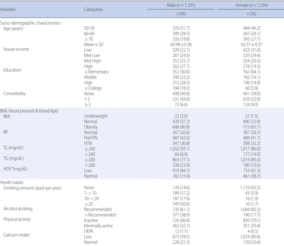Click the '120 (10.4)' female value

coord(252,242)
